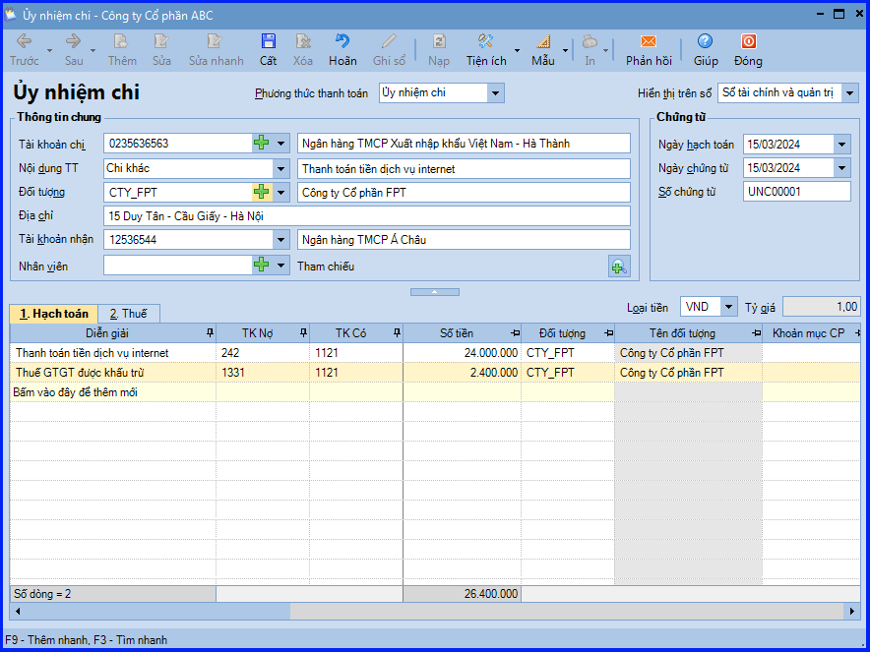Click the Sửa edit icon
The width and height of the screenshot is (870, 652).
161,49
